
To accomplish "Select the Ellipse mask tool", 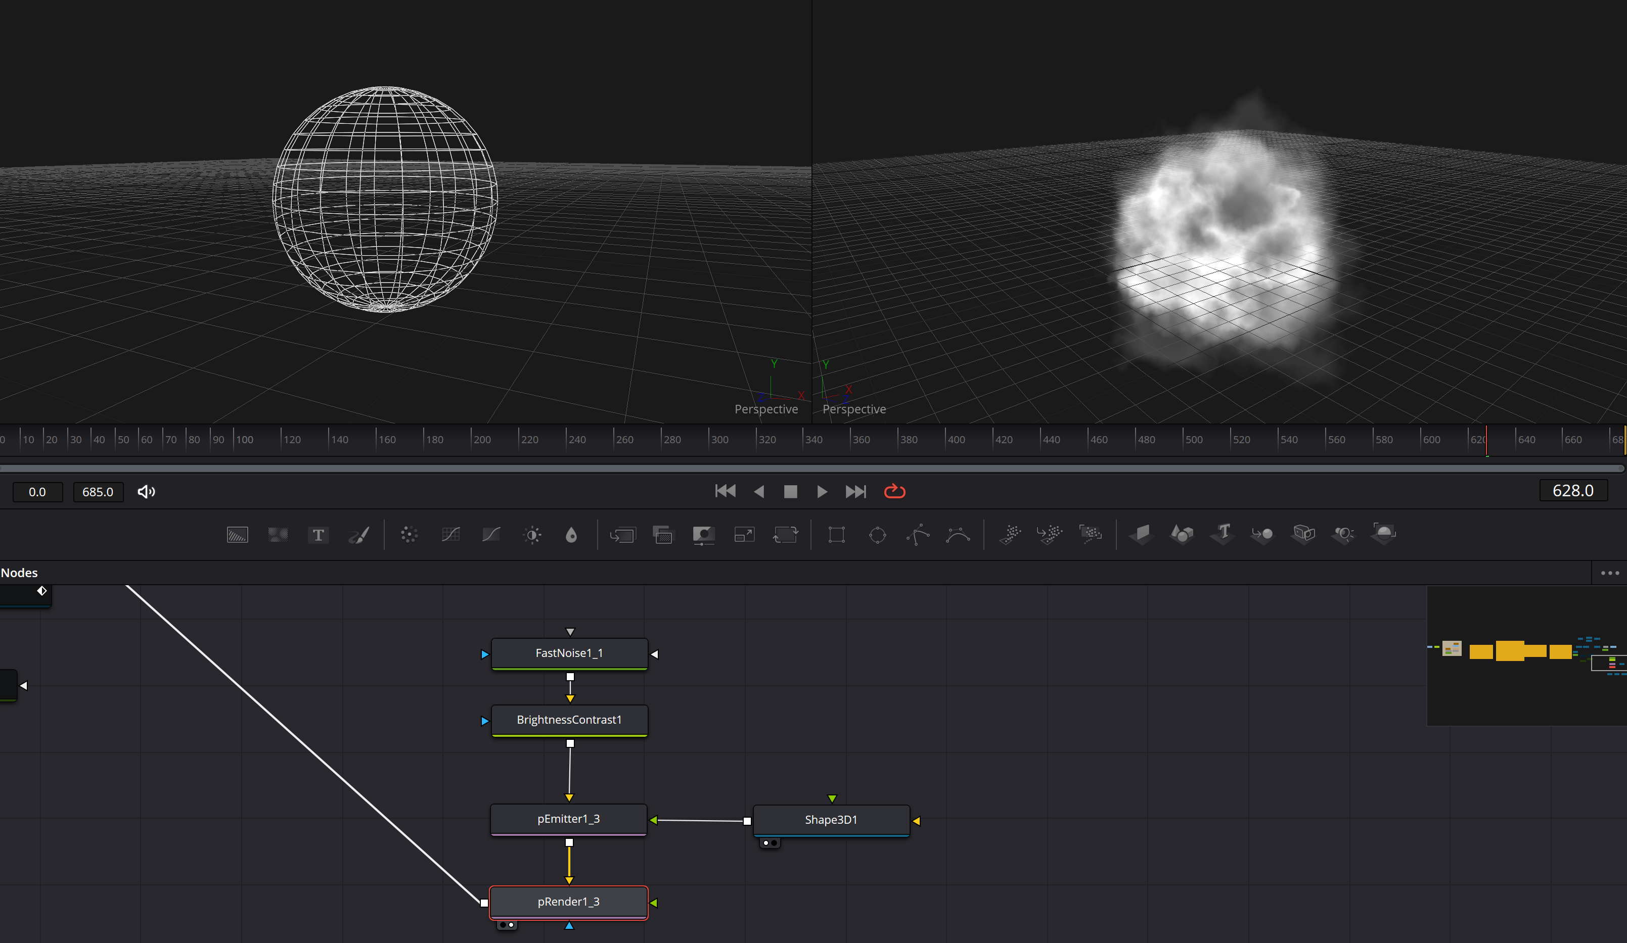I will 877,535.
